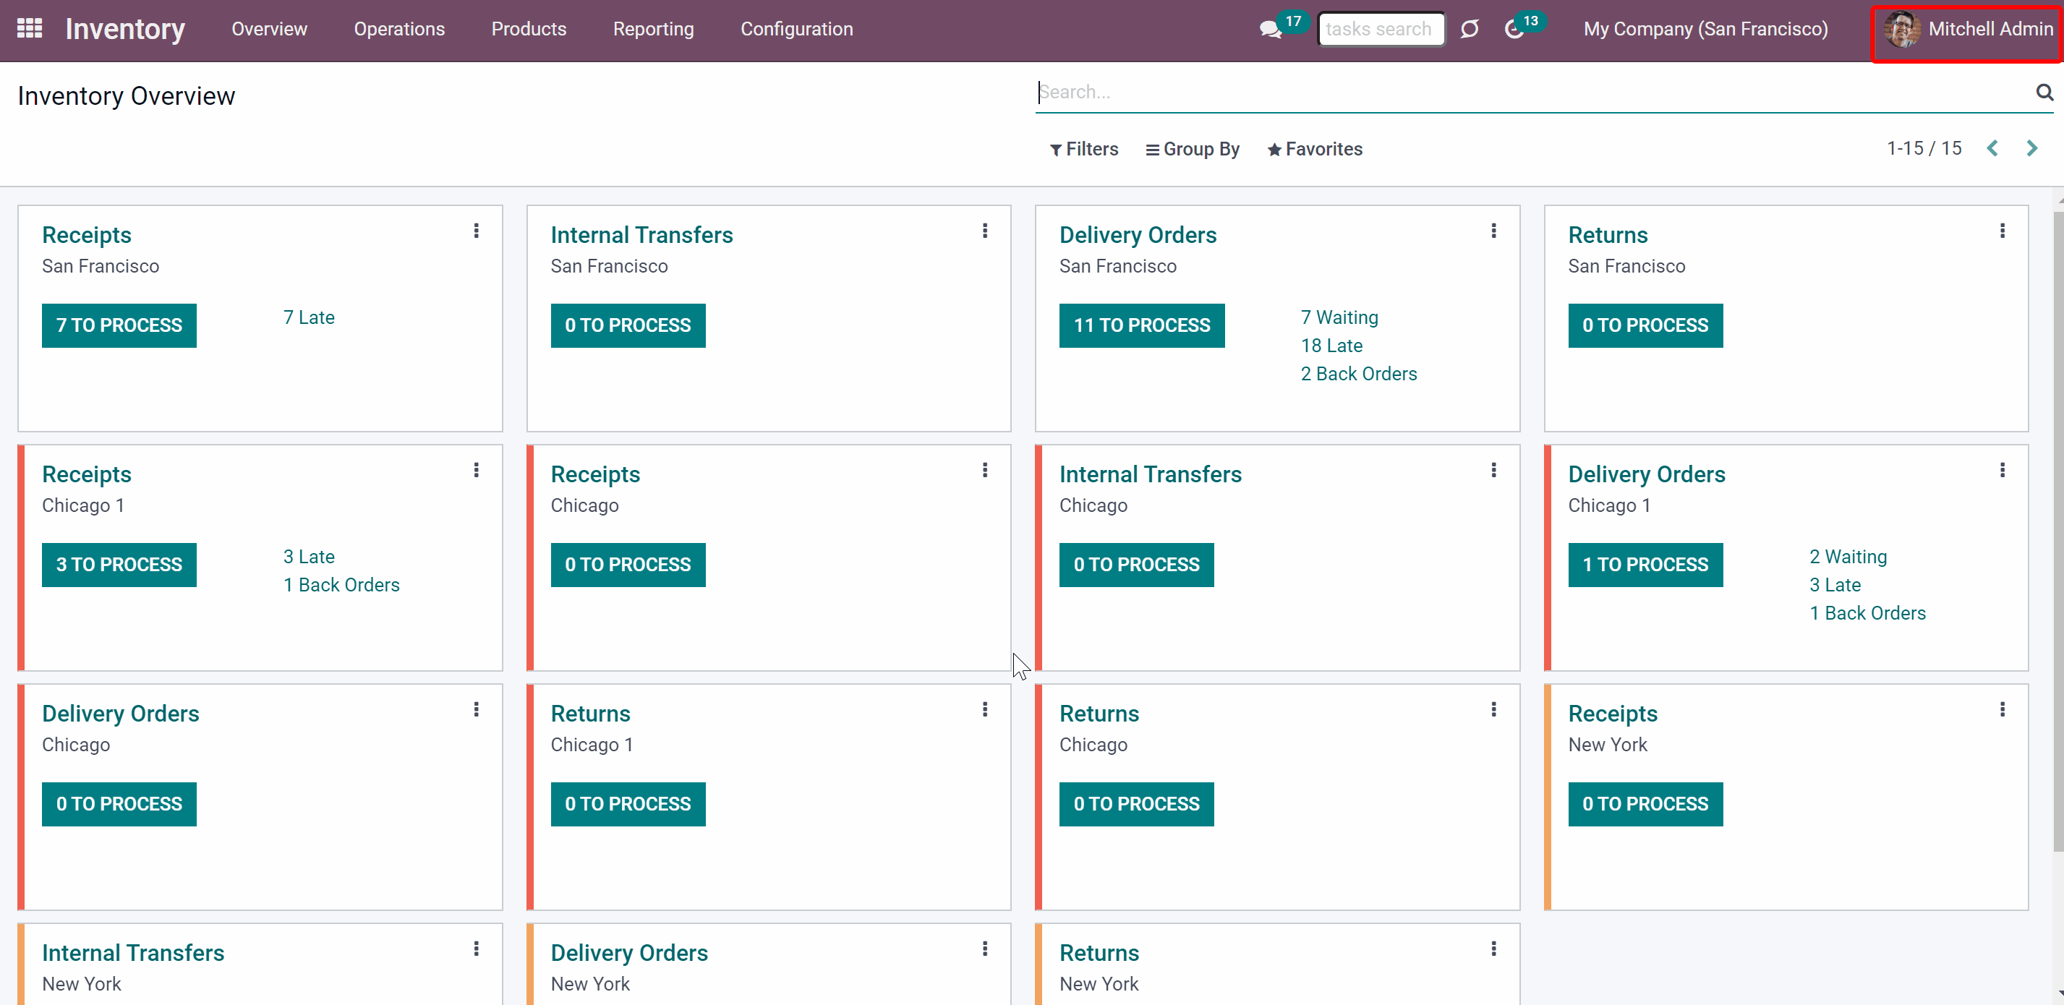Viewport: 2064px width, 1005px height.
Task: Click the 1-15 / 15 pager counter
Action: (1924, 148)
